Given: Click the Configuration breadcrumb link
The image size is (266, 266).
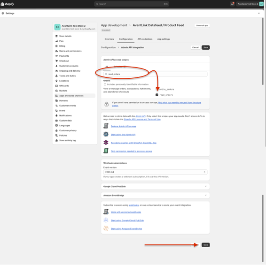Looking at the screenshot, I should coord(108,47).
